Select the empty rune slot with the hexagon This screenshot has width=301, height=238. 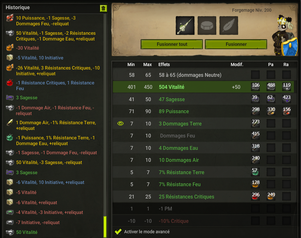coord(207,26)
